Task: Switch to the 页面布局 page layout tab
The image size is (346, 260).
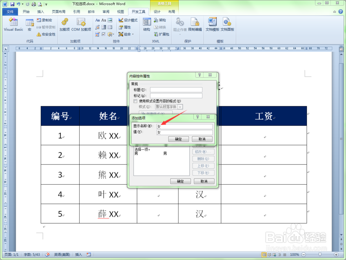Action: click(x=59, y=12)
